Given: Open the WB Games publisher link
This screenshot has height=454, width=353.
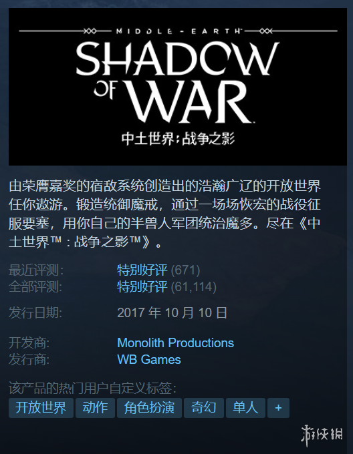Looking at the screenshot, I should [x=149, y=360].
